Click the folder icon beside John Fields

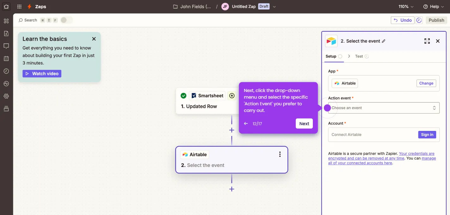coord(175,7)
